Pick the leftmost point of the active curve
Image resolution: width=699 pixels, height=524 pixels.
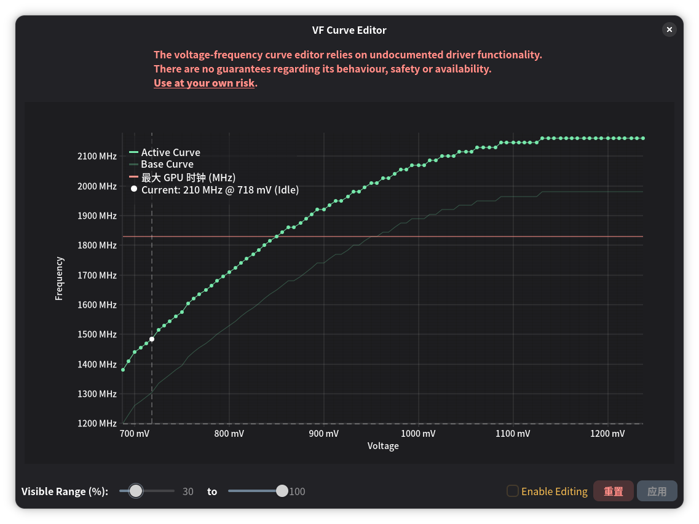123,370
